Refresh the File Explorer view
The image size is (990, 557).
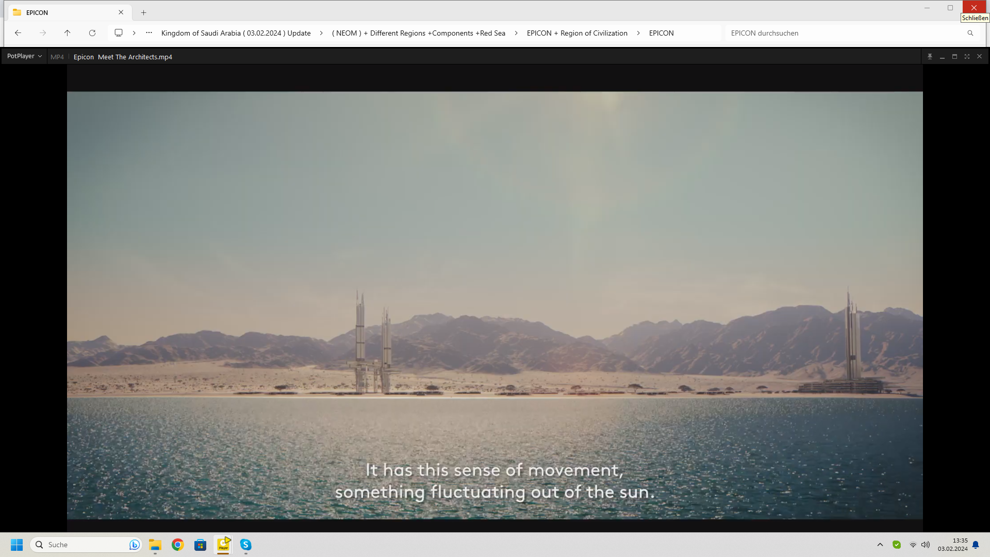(92, 33)
